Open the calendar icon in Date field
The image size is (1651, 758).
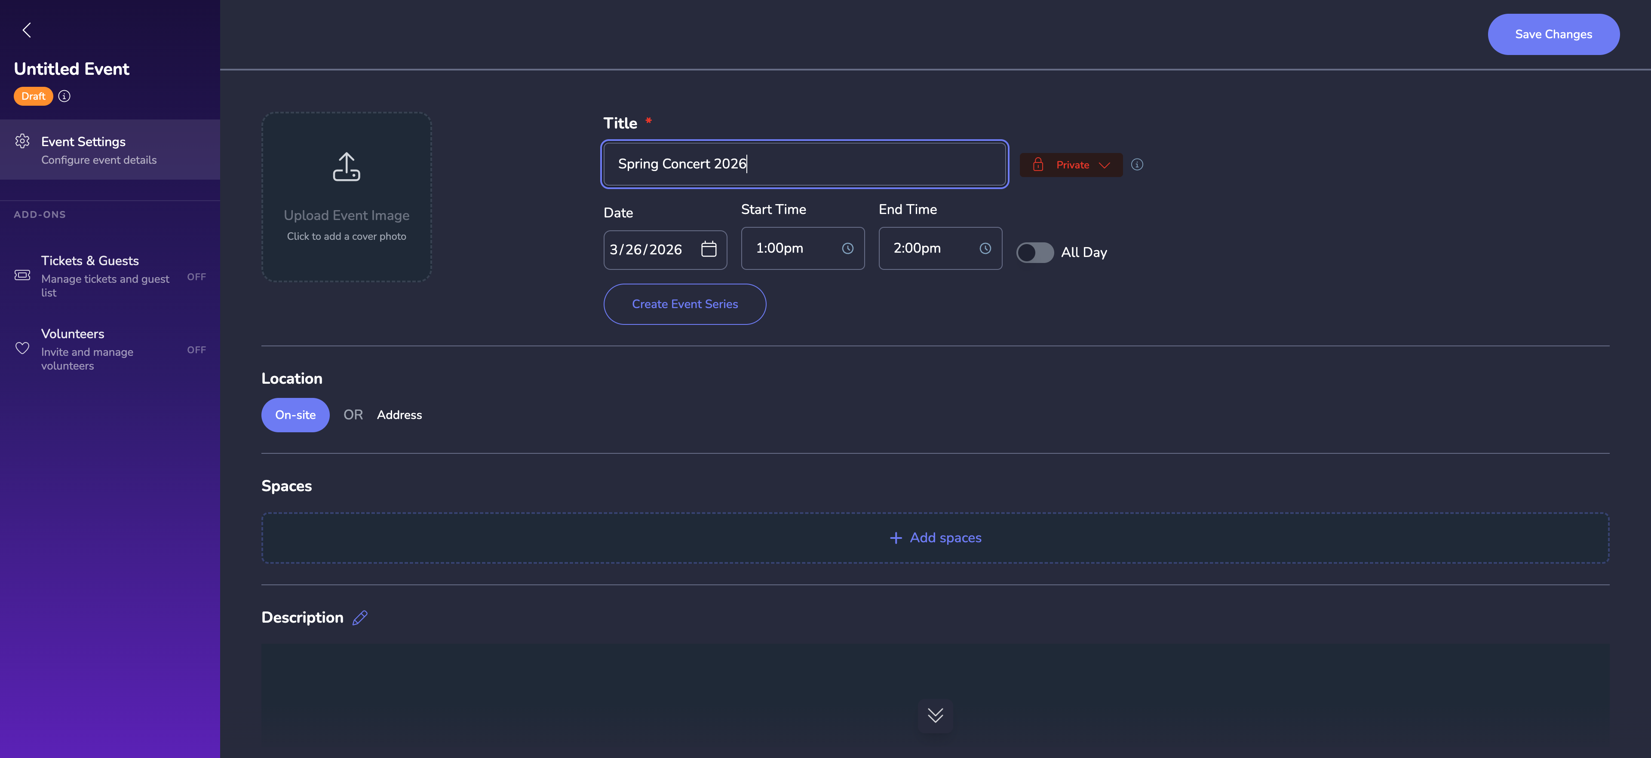[x=708, y=249]
